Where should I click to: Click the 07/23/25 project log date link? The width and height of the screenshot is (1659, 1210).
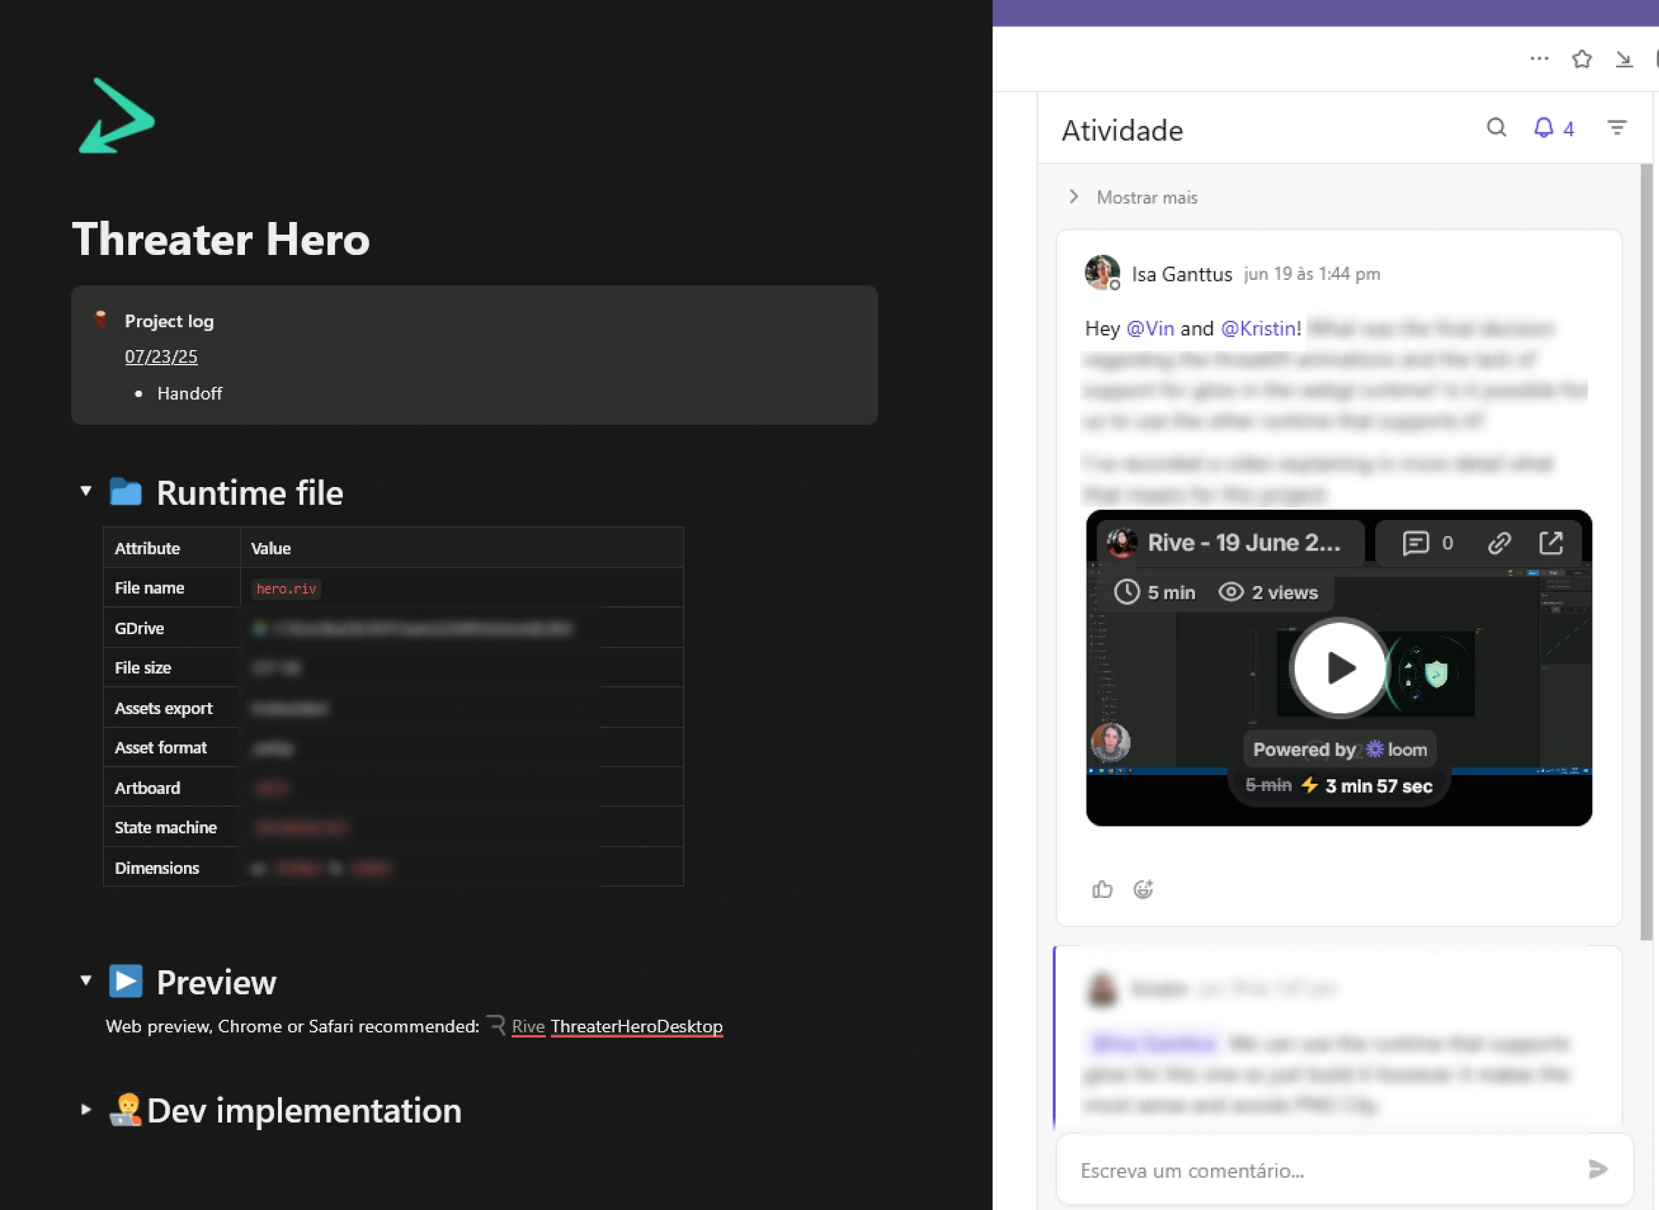(x=161, y=356)
